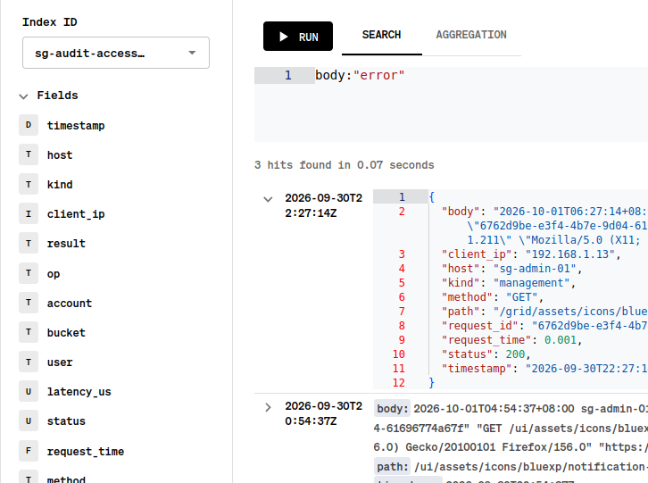Click the "host": "sg-admin-01" JSON line
The image size is (648, 483).
pos(511,269)
